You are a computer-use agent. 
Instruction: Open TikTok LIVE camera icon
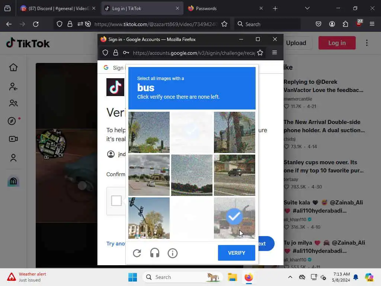point(13,139)
